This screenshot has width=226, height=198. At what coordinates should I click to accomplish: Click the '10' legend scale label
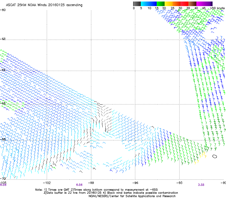[x=149, y=8]
